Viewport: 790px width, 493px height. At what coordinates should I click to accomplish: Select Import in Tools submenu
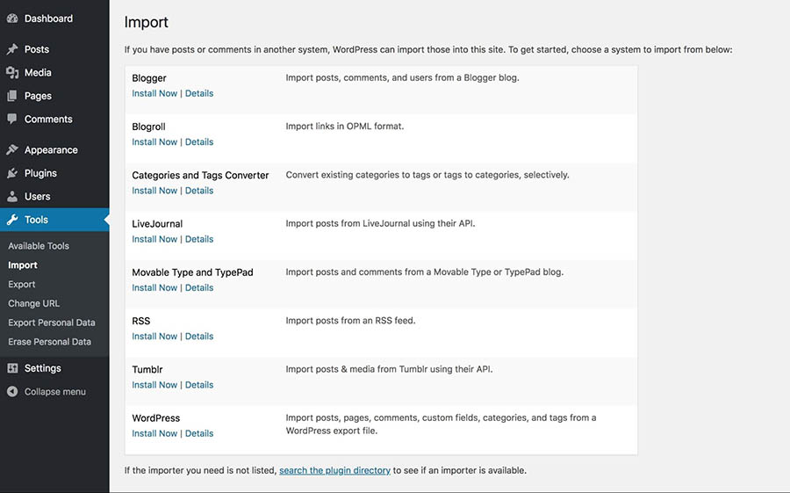pos(23,265)
